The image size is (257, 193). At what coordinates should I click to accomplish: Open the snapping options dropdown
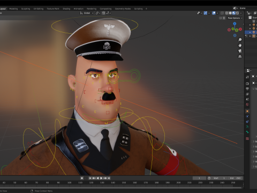109,13
